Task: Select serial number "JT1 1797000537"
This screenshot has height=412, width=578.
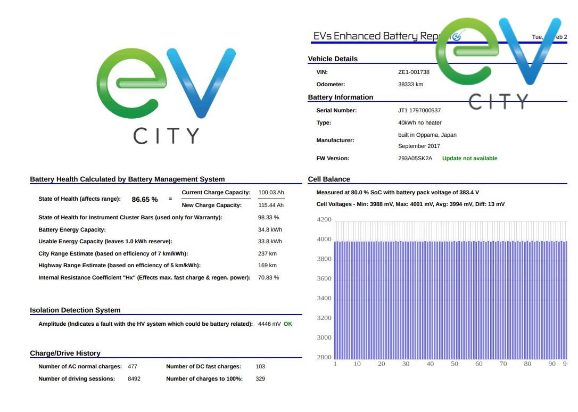Action: click(419, 111)
